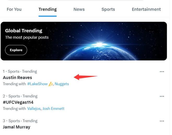Open more options for #UFCVegas114 trend
This screenshot has width=172, height=135.
(x=162, y=96)
